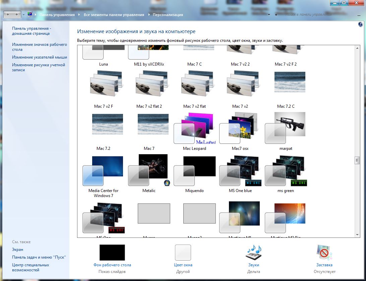Screen dimensions: 366x281
Task: Open desktop background black preview icon
Action: tap(112, 252)
